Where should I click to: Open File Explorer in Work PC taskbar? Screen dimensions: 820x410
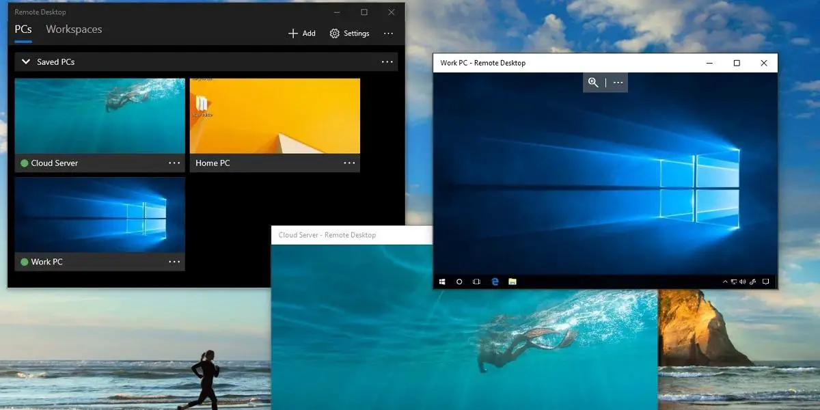(x=512, y=282)
